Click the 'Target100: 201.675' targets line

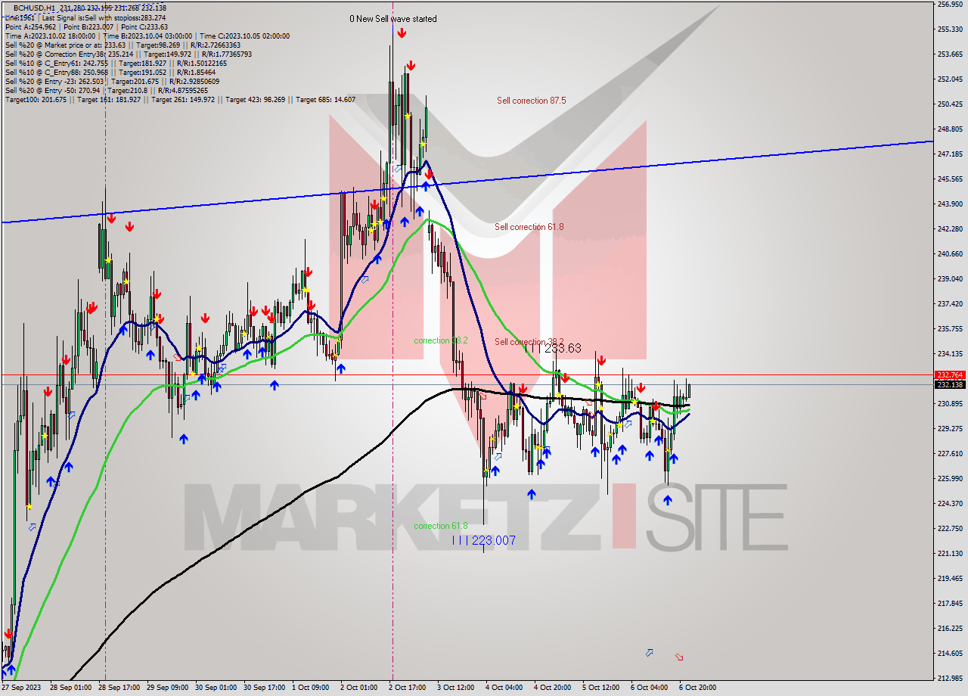[x=180, y=99]
